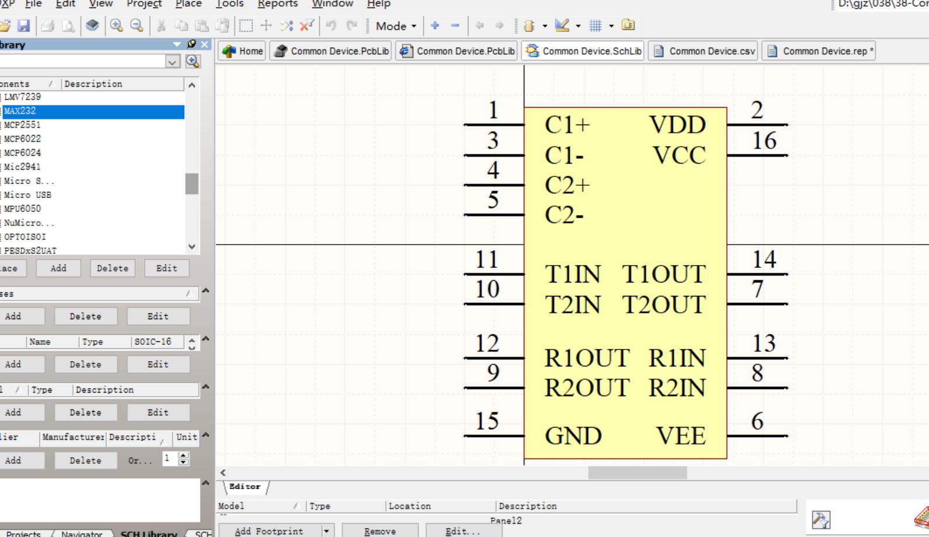Click the Add button under components list
This screenshot has height=537, width=929.
coord(58,268)
